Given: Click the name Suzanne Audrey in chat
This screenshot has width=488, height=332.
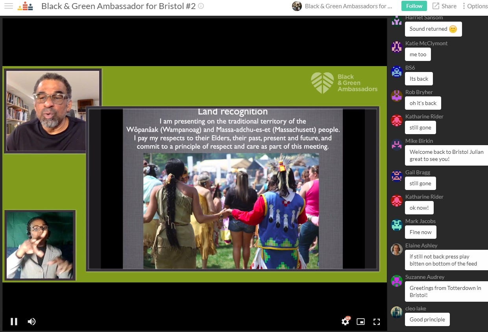Looking at the screenshot, I should tap(425, 277).
